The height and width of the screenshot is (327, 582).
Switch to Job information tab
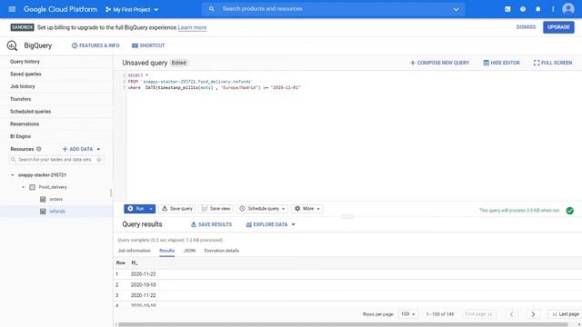point(134,251)
